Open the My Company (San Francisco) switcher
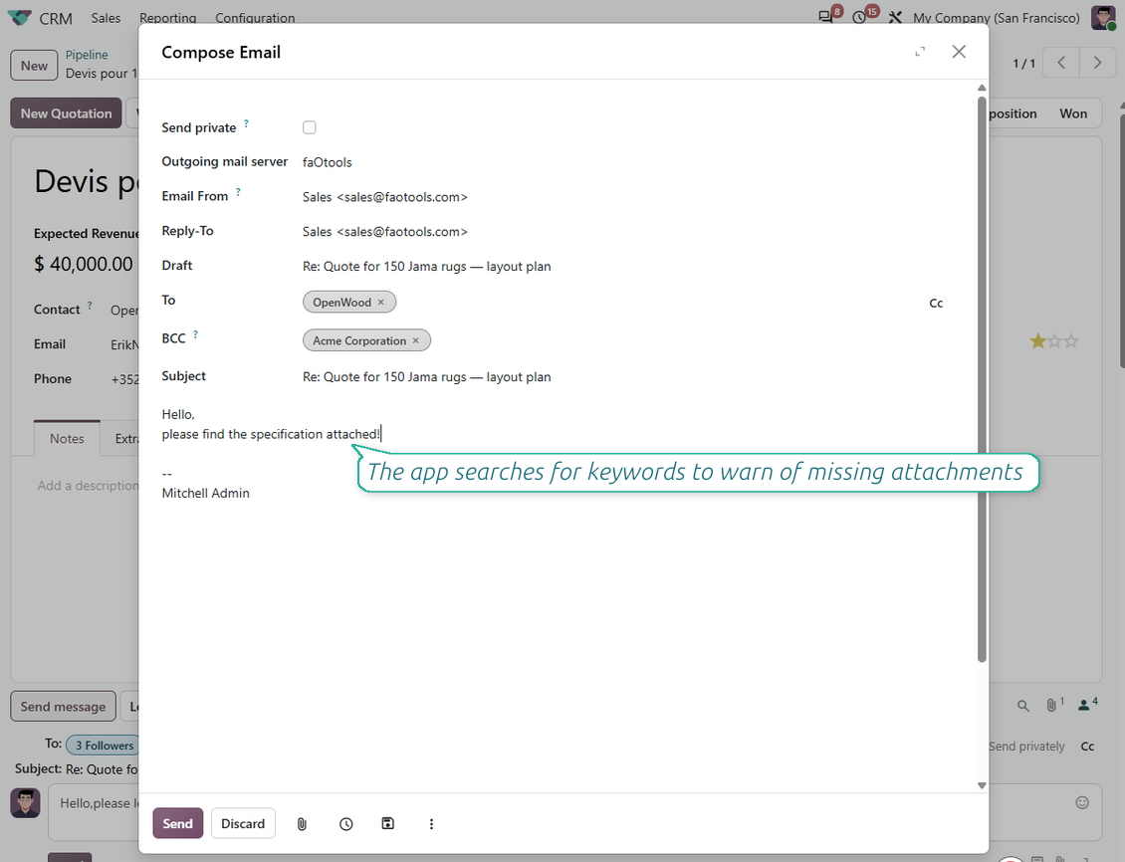 click(x=996, y=18)
